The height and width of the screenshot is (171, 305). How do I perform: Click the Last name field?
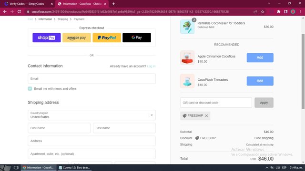click(x=124, y=128)
